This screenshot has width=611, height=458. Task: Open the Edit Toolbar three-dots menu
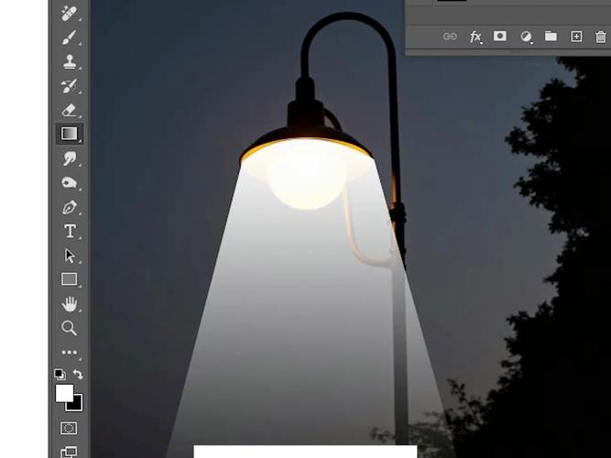click(x=69, y=352)
